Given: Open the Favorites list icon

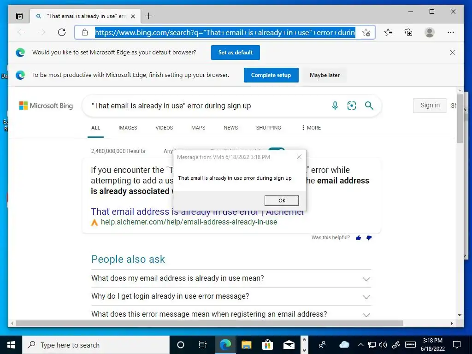Looking at the screenshot, I should pos(388,32).
